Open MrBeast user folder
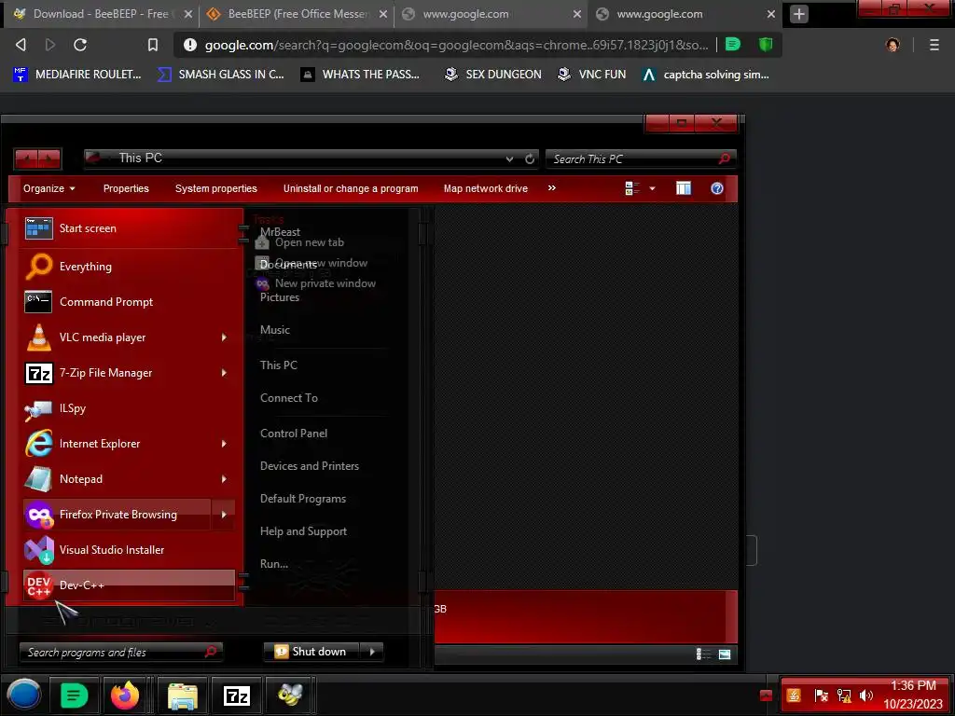 pyautogui.click(x=280, y=232)
